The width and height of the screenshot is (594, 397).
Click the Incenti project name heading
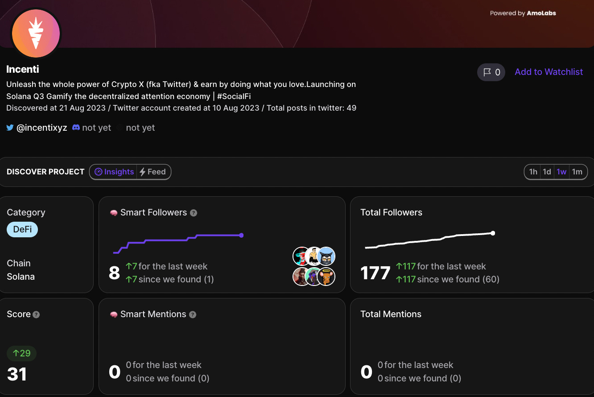pyautogui.click(x=23, y=69)
